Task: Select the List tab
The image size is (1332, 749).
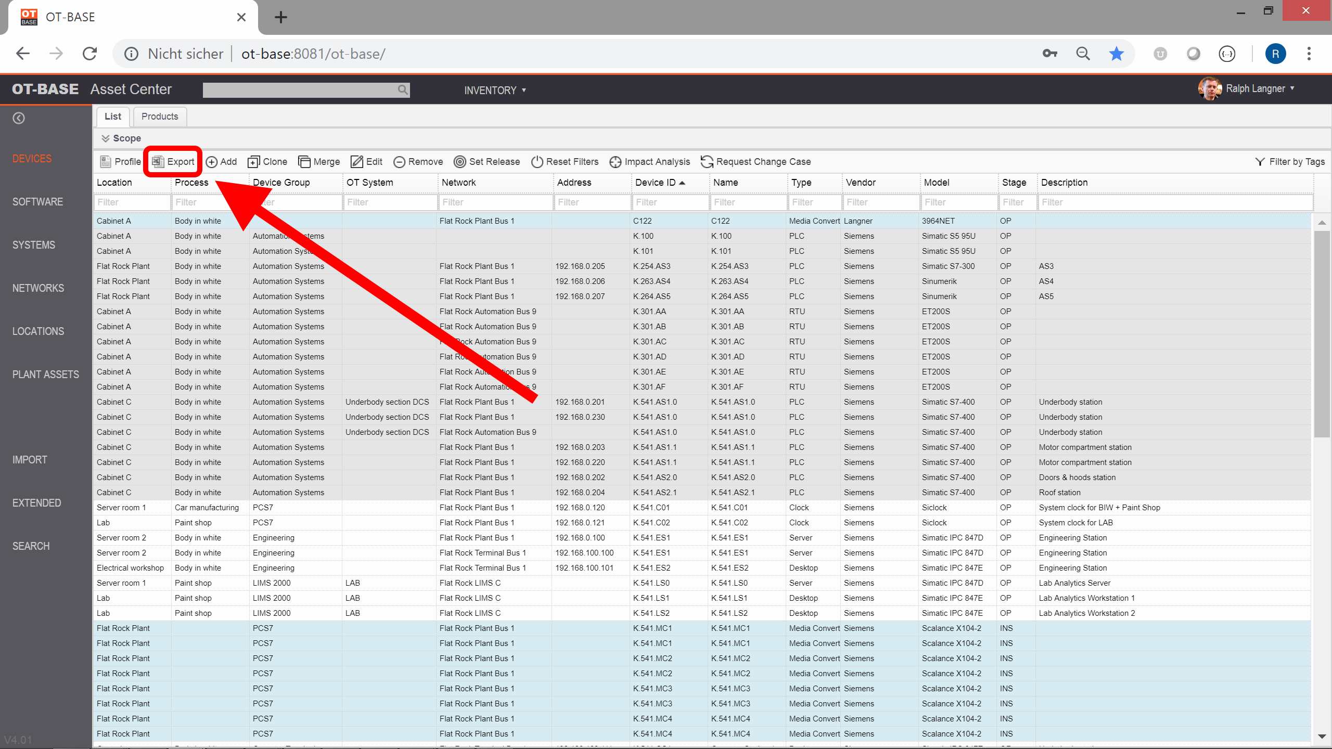Action: [112, 117]
